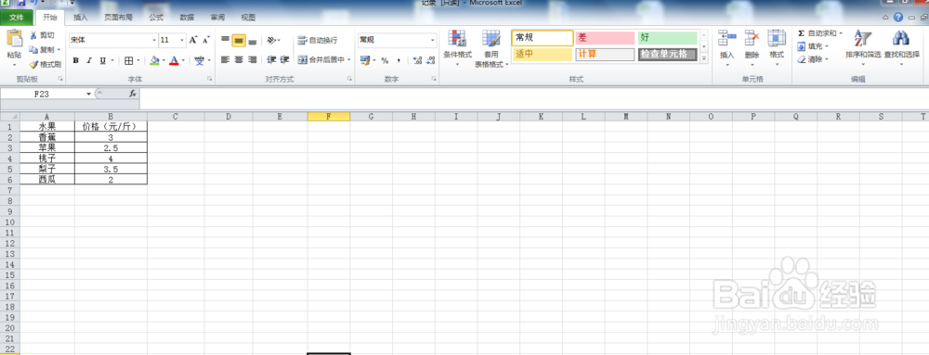Toggle top vertical alignment
The height and width of the screenshot is (355, 929).
(x=225, y=40)
